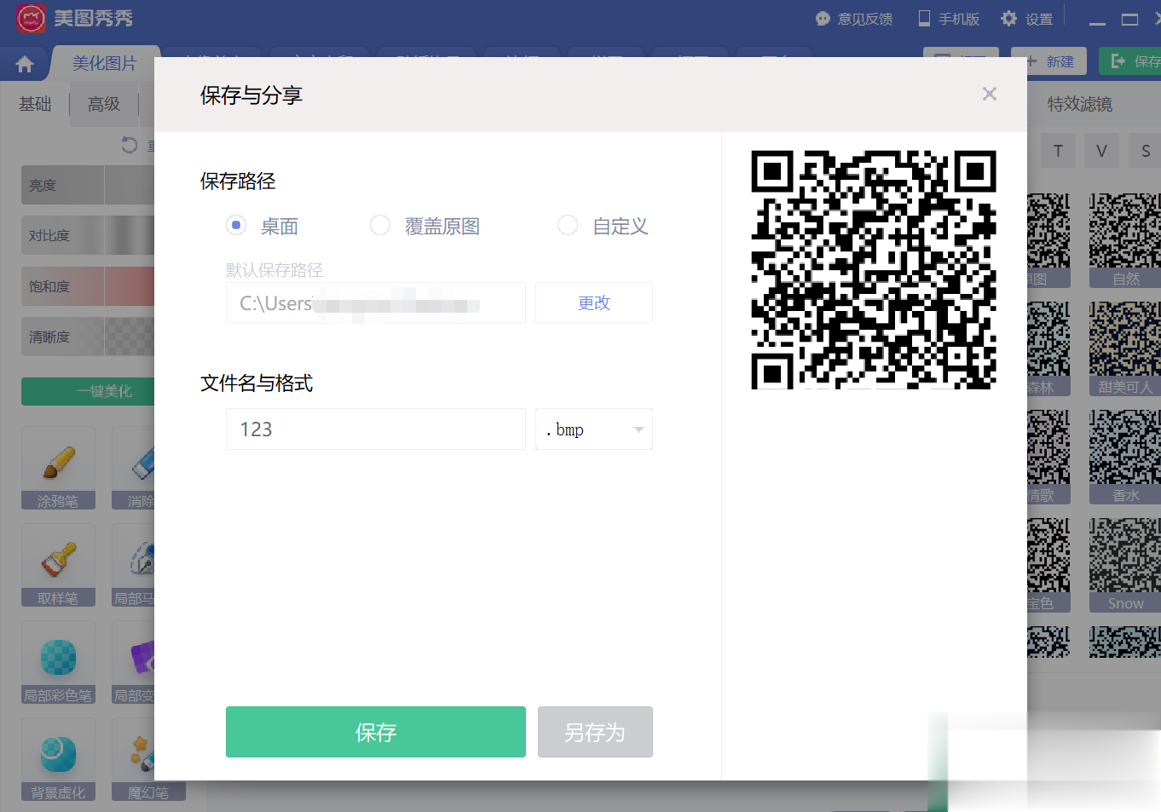Viewport: 1161px width, 812px height.
Task: Maximize the 美图秀秀 window
Action: coord(1129,20)
